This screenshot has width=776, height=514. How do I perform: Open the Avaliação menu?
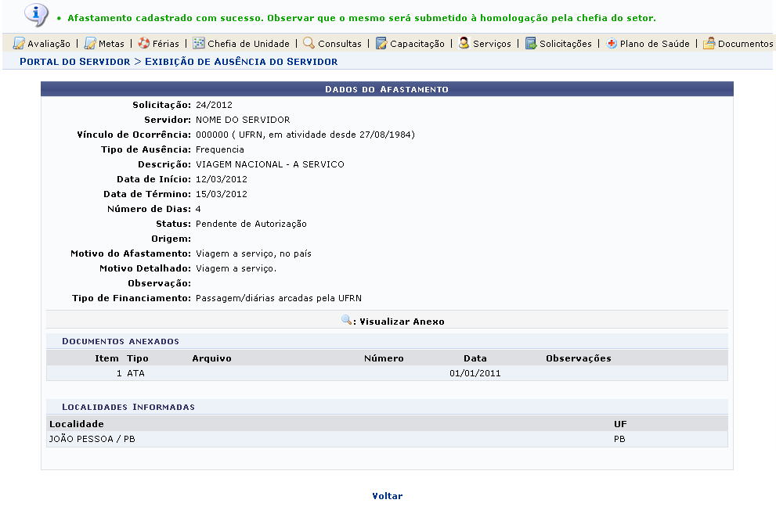coord(49,44)
